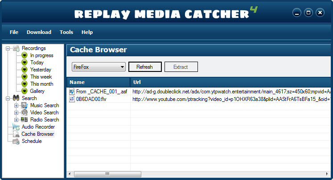Click the green icon beside Gallery
This screenshot has height=180, width=333.
click(x=25, y=91)
